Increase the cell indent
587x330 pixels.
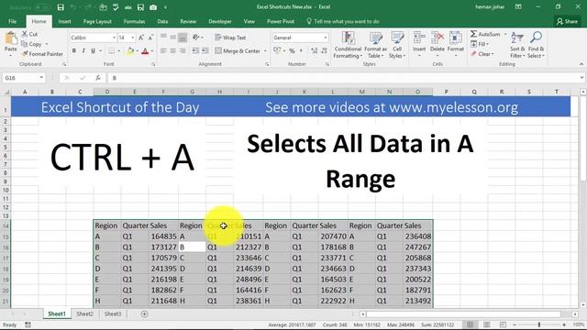click(205, 51)
